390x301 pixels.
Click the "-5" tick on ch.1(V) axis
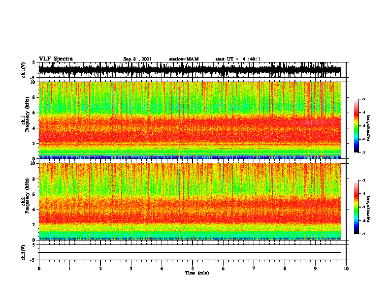pyautogui.click(x=33, y=78)
